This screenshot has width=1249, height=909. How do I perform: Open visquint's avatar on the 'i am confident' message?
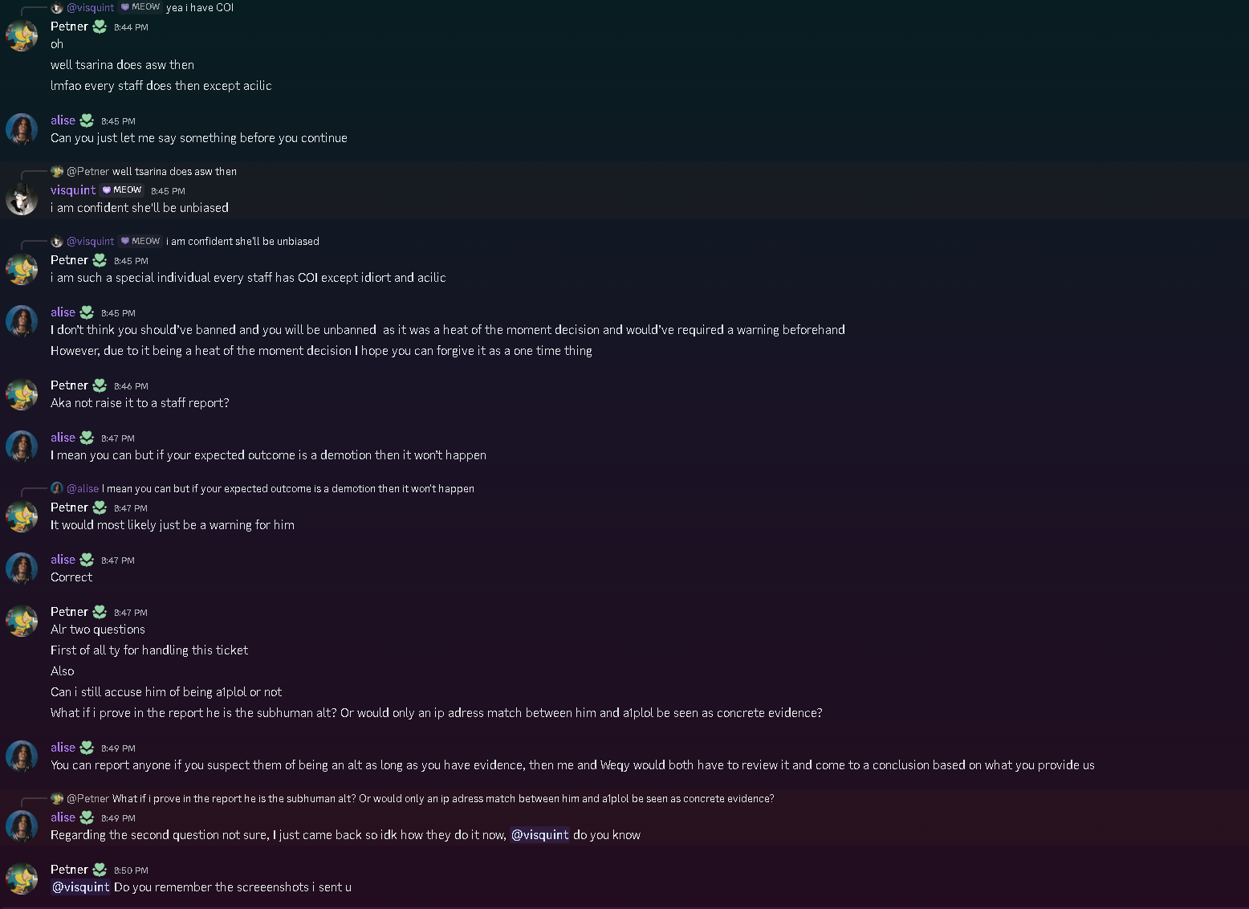click(x=22, y=199)
